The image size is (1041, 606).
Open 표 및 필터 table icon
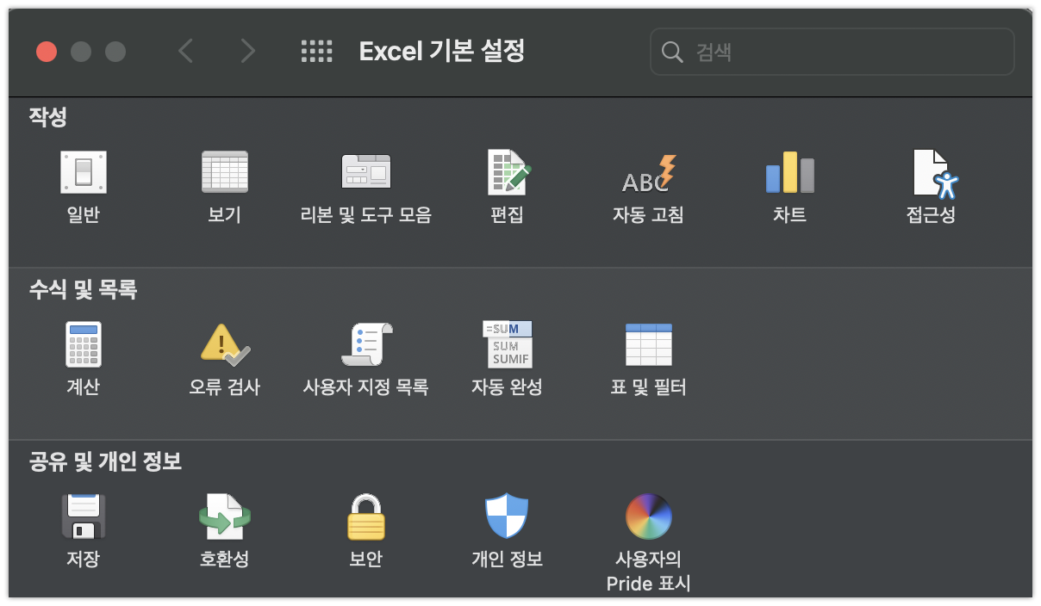coord(648,344)
